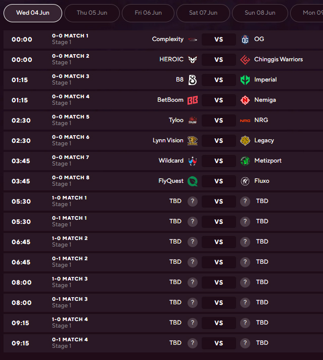The image size is (323, 360).
Task: Click the OG team logo
Action: tap(245, 39)
